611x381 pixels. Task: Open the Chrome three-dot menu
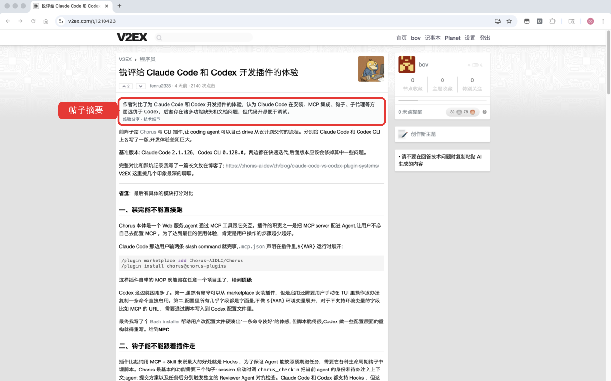[x=603, y=21]
